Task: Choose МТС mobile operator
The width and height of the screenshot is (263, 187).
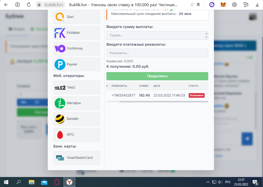Action: (77, 135)
